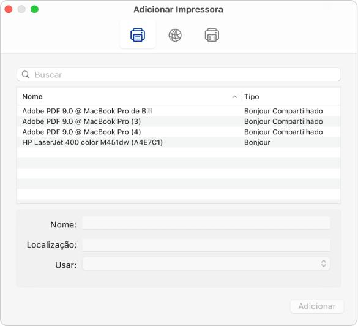This screenshot has height=326, width=358.
Task: Click the Adicionar button
Action: [x=317, y=306]
